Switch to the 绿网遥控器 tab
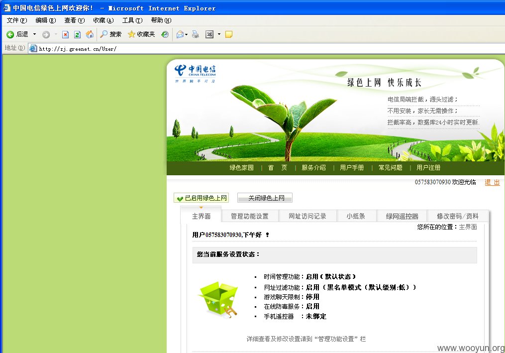Viewport: 505px width, 353px height. click(x=402, y=216)
